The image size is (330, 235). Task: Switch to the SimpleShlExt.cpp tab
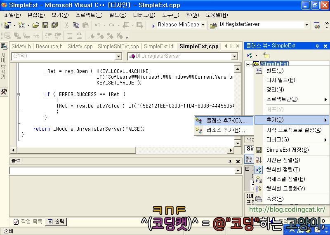point(118,46)
